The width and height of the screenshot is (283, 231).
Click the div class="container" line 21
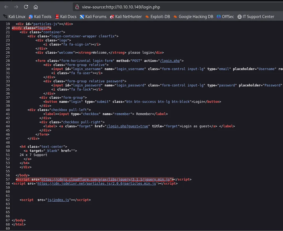[x=42, y=32]
